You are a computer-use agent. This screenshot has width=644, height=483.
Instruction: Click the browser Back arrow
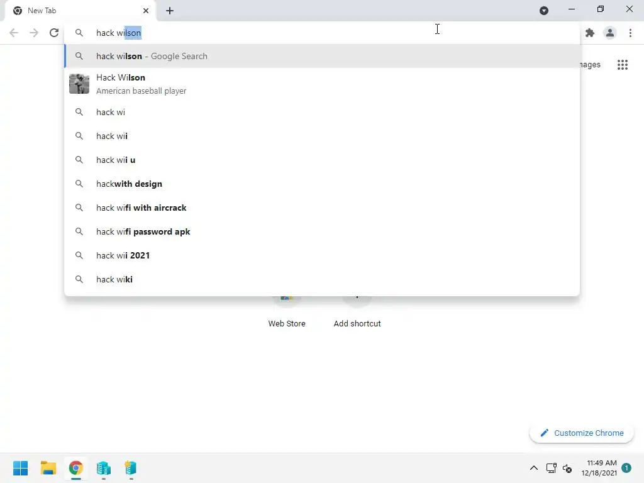point(14,33)
